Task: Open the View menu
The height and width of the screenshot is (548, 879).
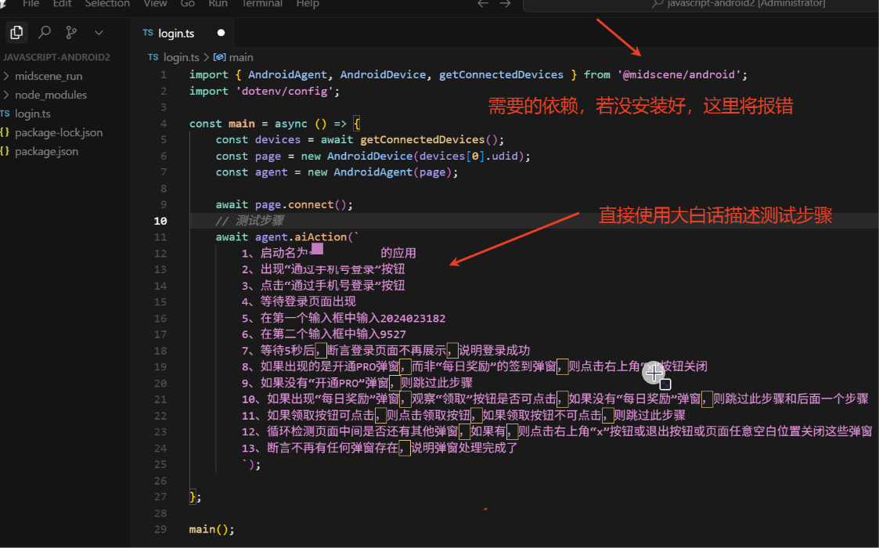Action: (x=155, y=4)
